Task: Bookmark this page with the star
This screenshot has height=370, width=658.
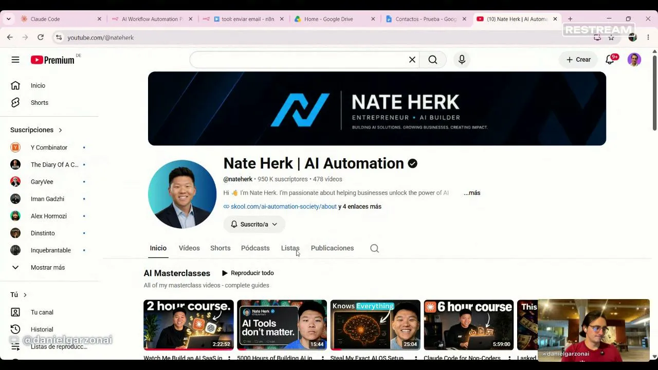Action: coord(611,38)
